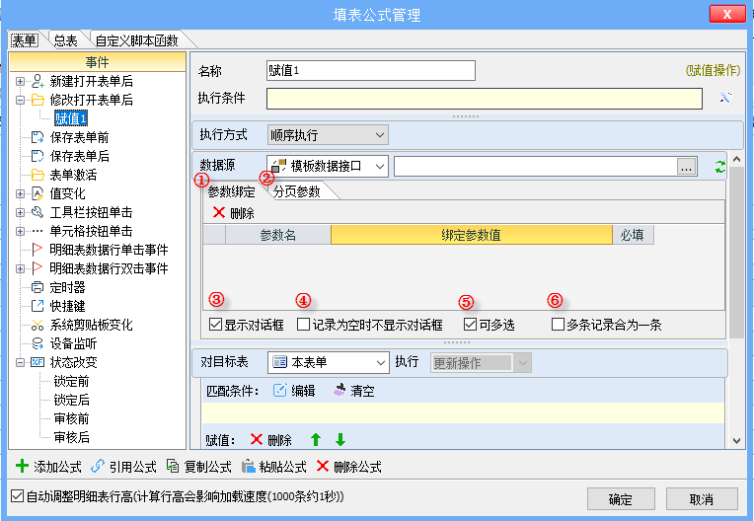Click the 绑定参数值 column header
This screenshot has height=521, width=754.
click(472, 235)
